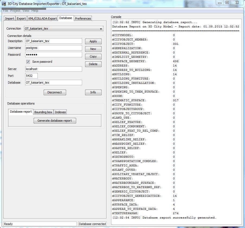245x228 pixels.
Task: Click the #BUILDING: report line
Action: point(144,74)
